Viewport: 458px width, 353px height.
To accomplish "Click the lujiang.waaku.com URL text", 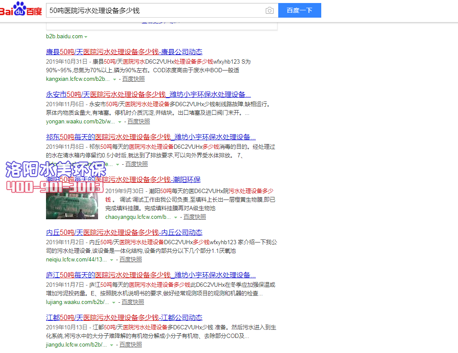I will [77, 302].
